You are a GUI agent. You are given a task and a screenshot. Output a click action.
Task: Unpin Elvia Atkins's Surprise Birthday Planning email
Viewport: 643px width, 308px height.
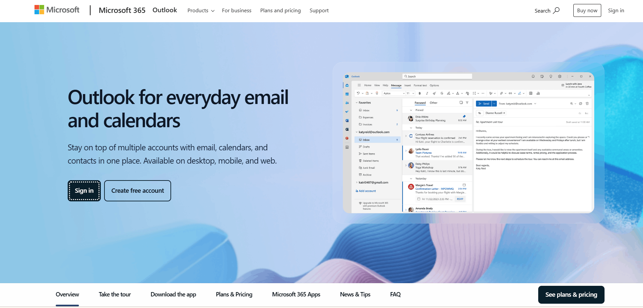pos(465,117)
